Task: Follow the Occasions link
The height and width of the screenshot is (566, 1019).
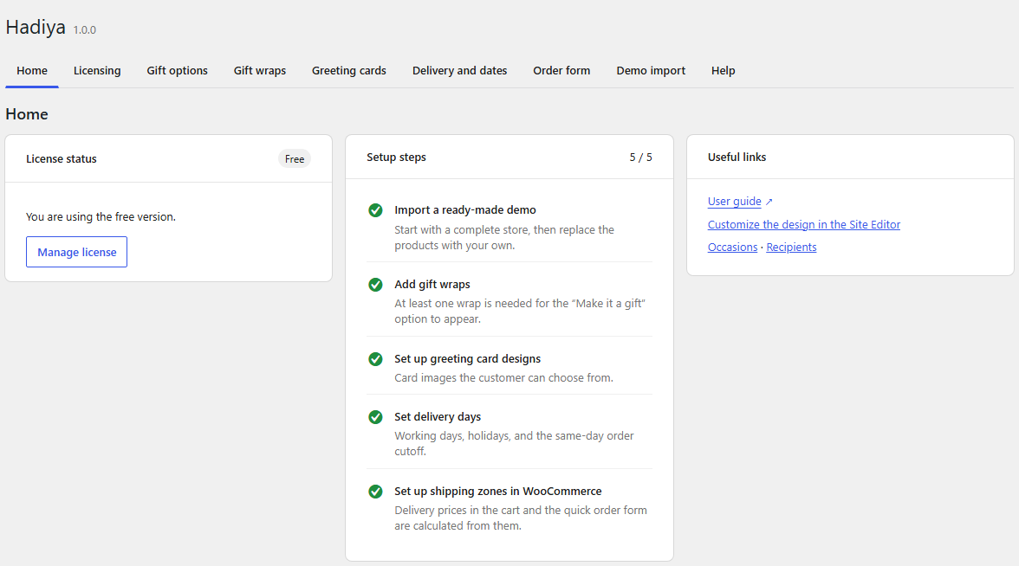Action: click(x=732, y=248)
